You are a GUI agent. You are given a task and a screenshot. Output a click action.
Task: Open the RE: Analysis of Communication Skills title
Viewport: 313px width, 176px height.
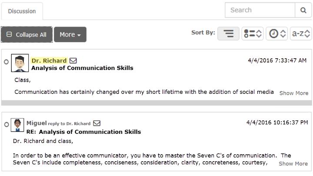pos(83,132)
